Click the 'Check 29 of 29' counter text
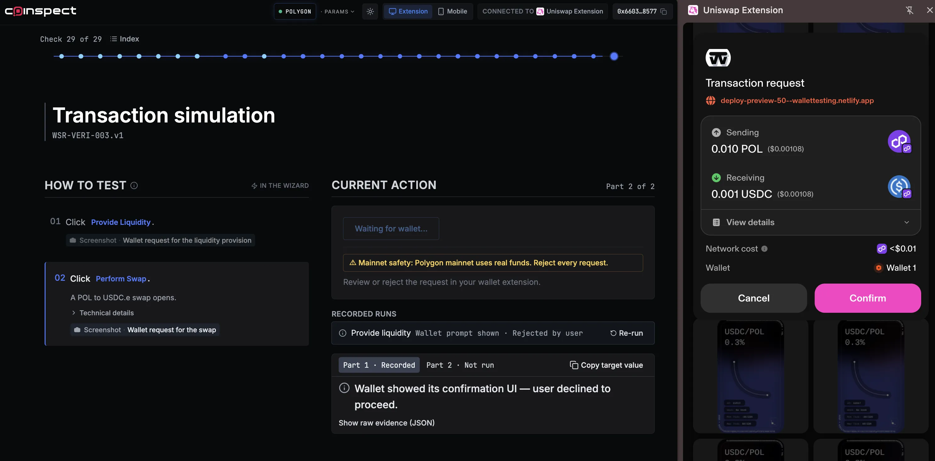 tap(71, 39)
